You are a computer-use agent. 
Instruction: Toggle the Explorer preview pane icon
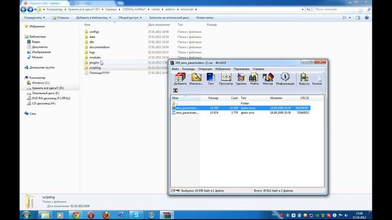[358, 18]
